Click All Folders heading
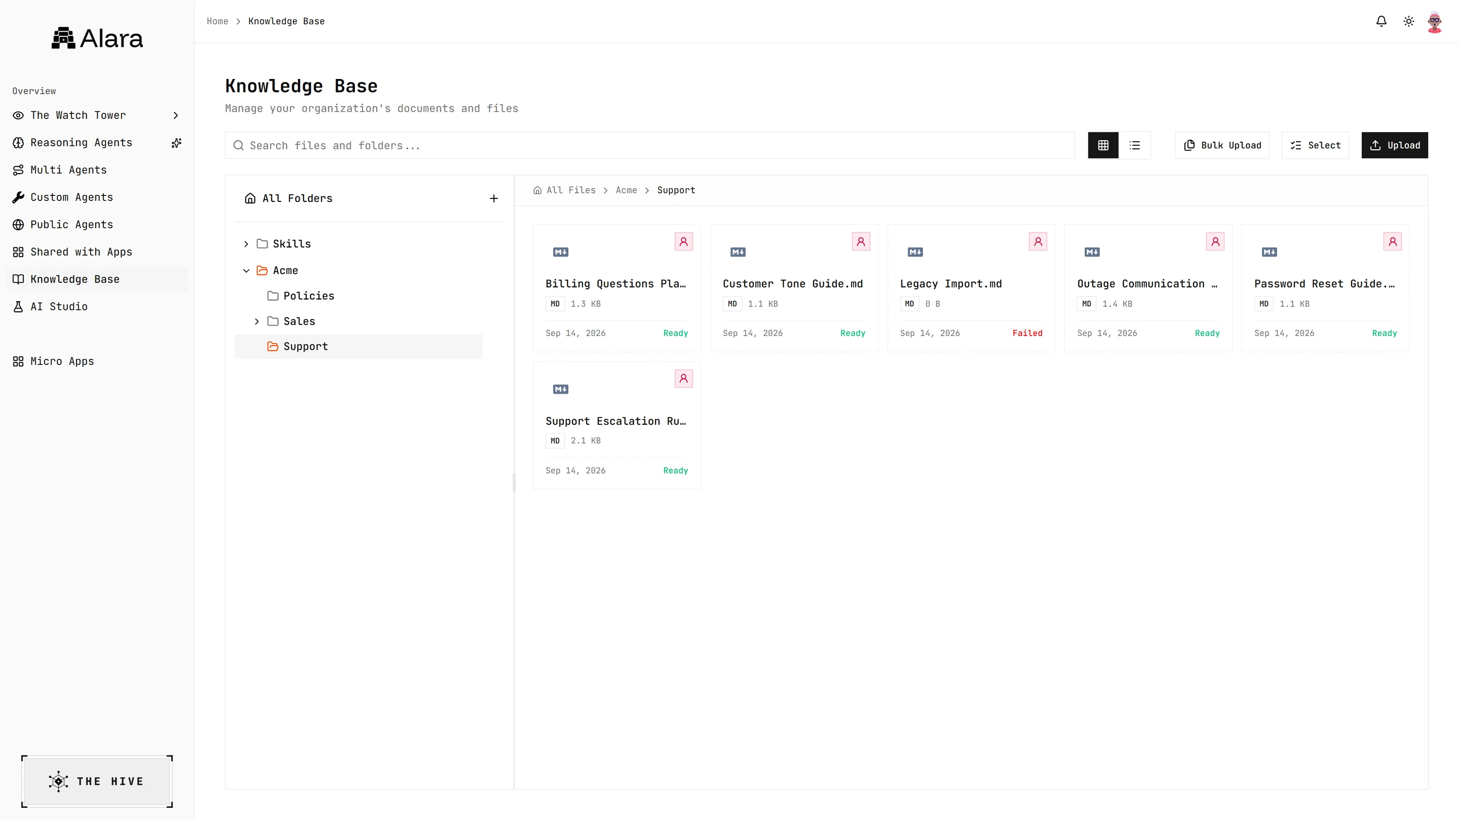The image size is (1459, 820). [297, 198]
